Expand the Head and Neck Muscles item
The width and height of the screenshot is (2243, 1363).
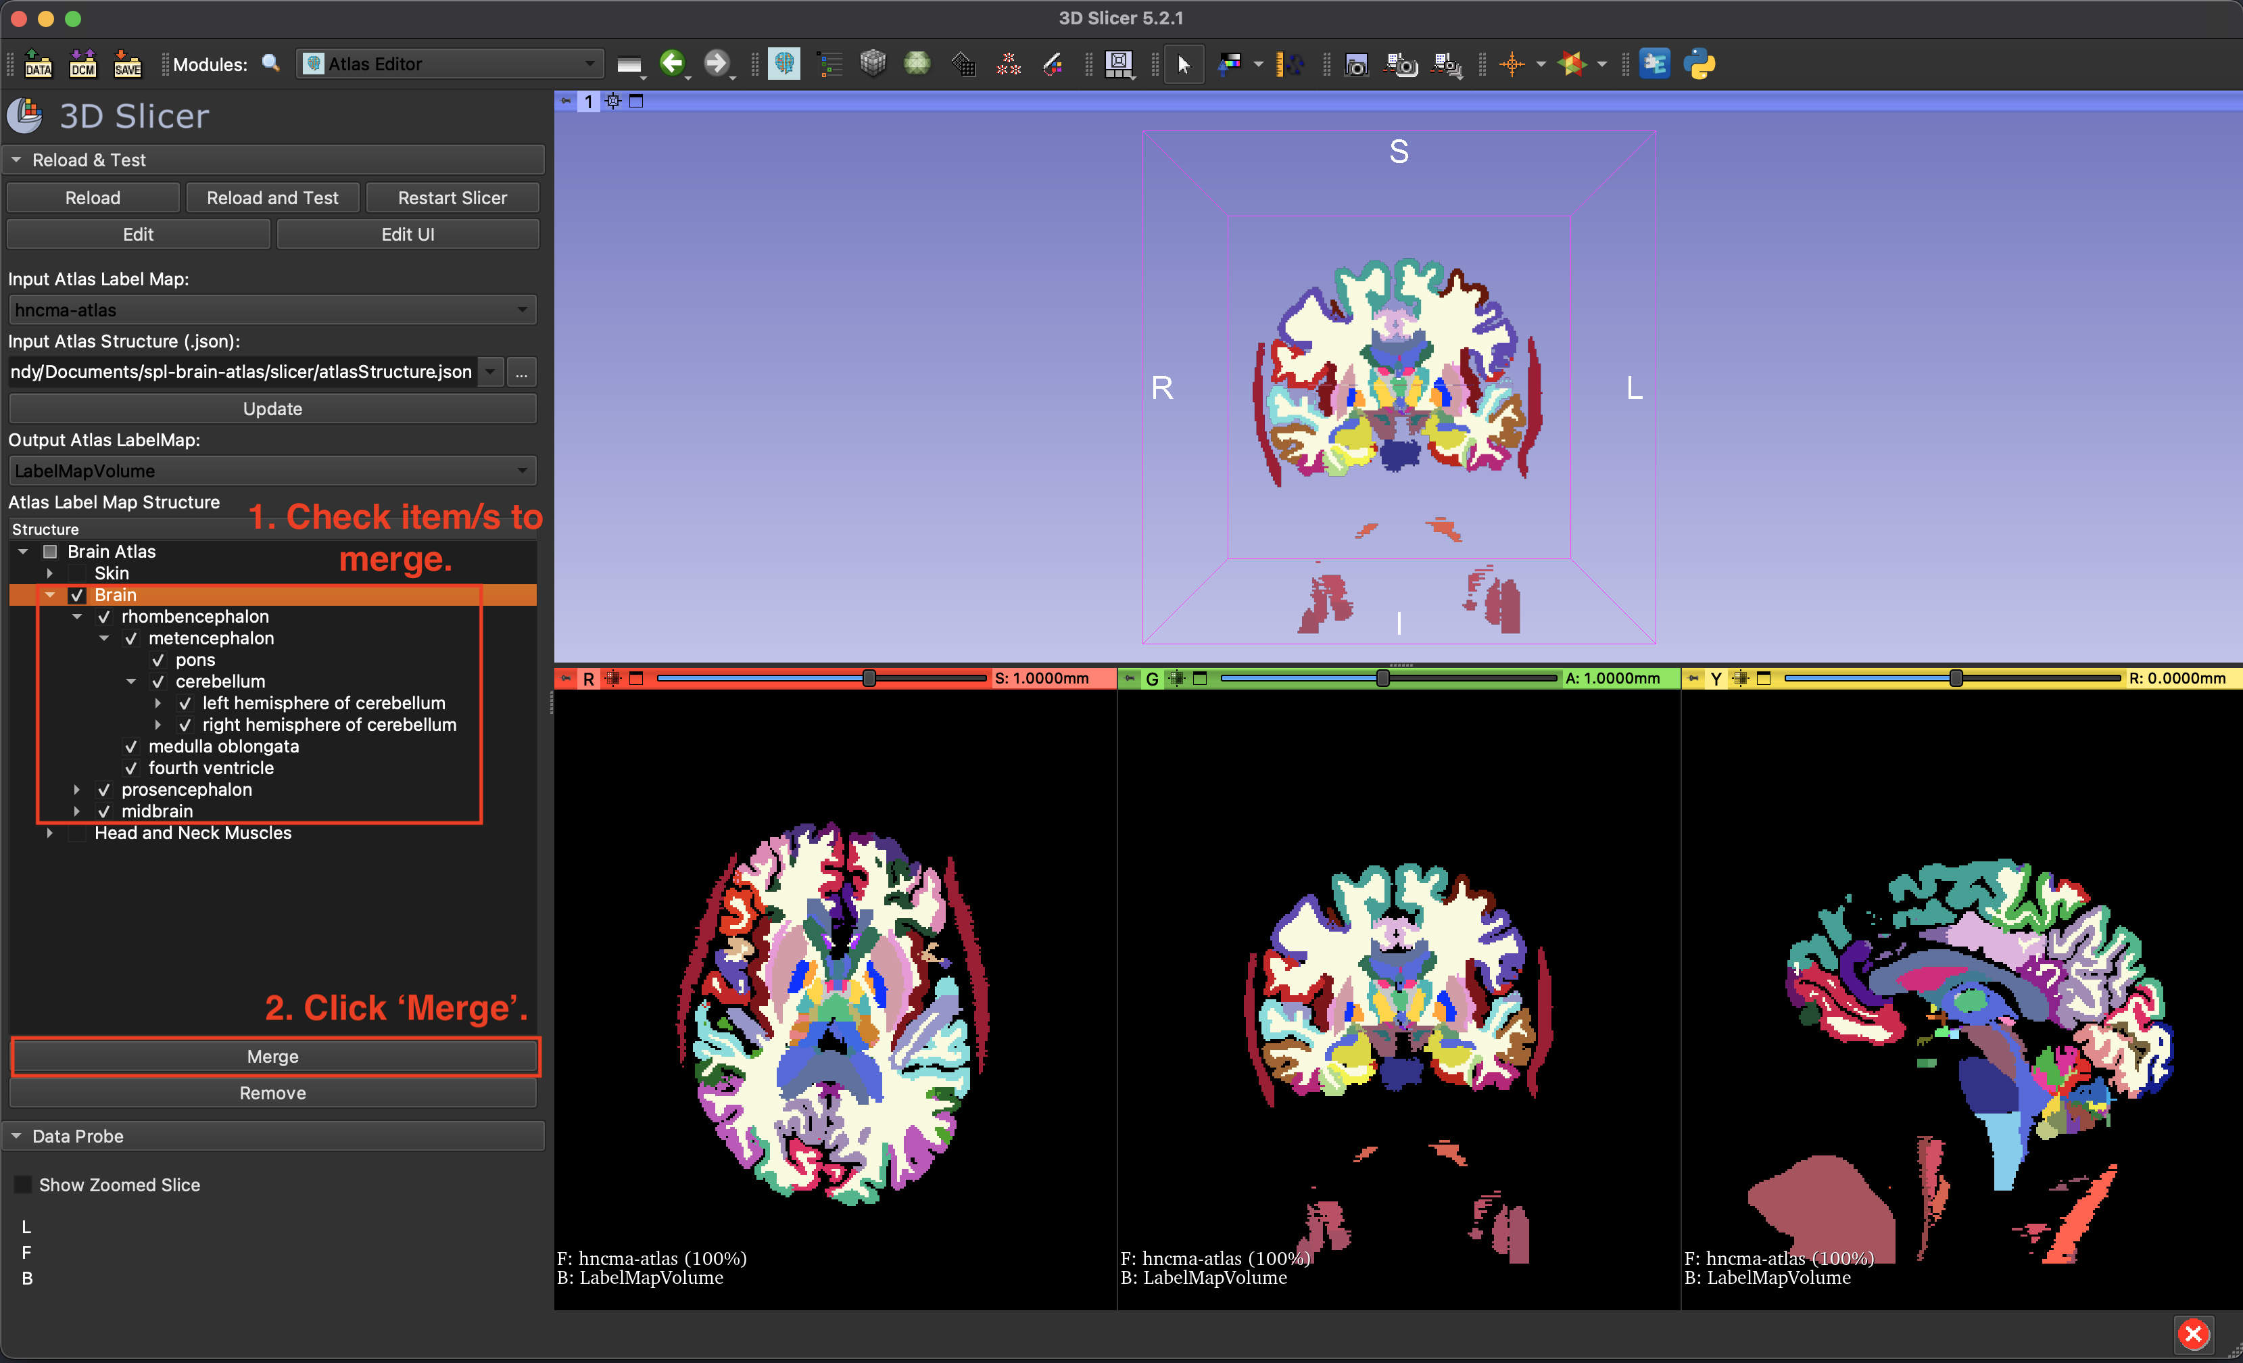pos(50,833)
